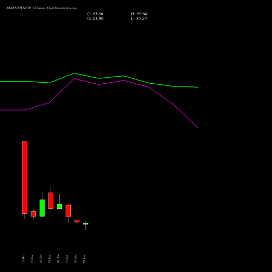Click the low value L: 16.20
Image resolution: width=272 pixels, height=272 pixels.
tap(139, 18)
